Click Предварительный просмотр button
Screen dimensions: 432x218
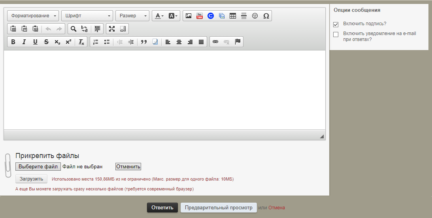tap(219, 208)
